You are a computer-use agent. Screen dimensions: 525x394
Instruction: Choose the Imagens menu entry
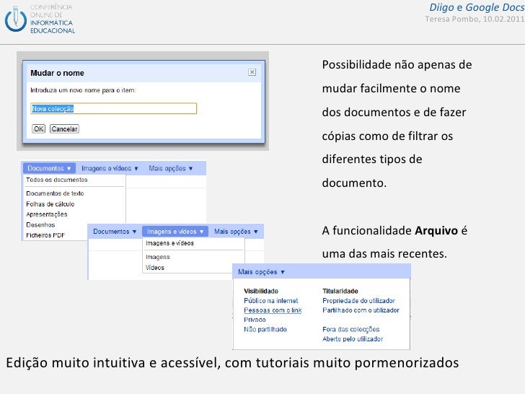coord(158,257)
